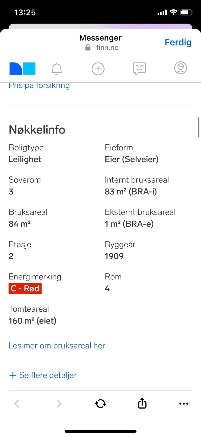Tap the new ad plus icon
Viewport: 201px width, 437px height.
coord(98,69)
